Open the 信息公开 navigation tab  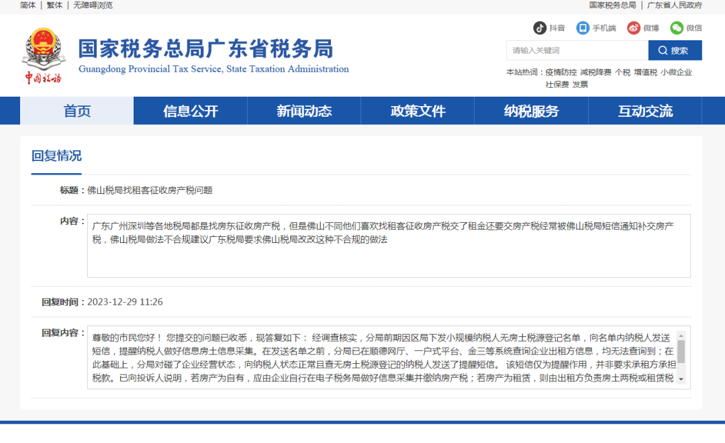(191, 111)
